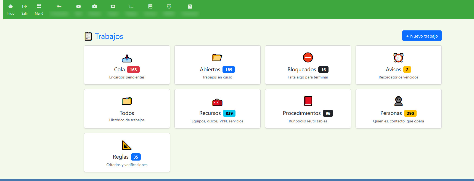Viewport: 474px width, 181px height.
Task: Click the inbox tray icon on the Cola card
Action: [x=127, y=58]
